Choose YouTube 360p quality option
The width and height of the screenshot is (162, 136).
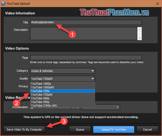63,102
